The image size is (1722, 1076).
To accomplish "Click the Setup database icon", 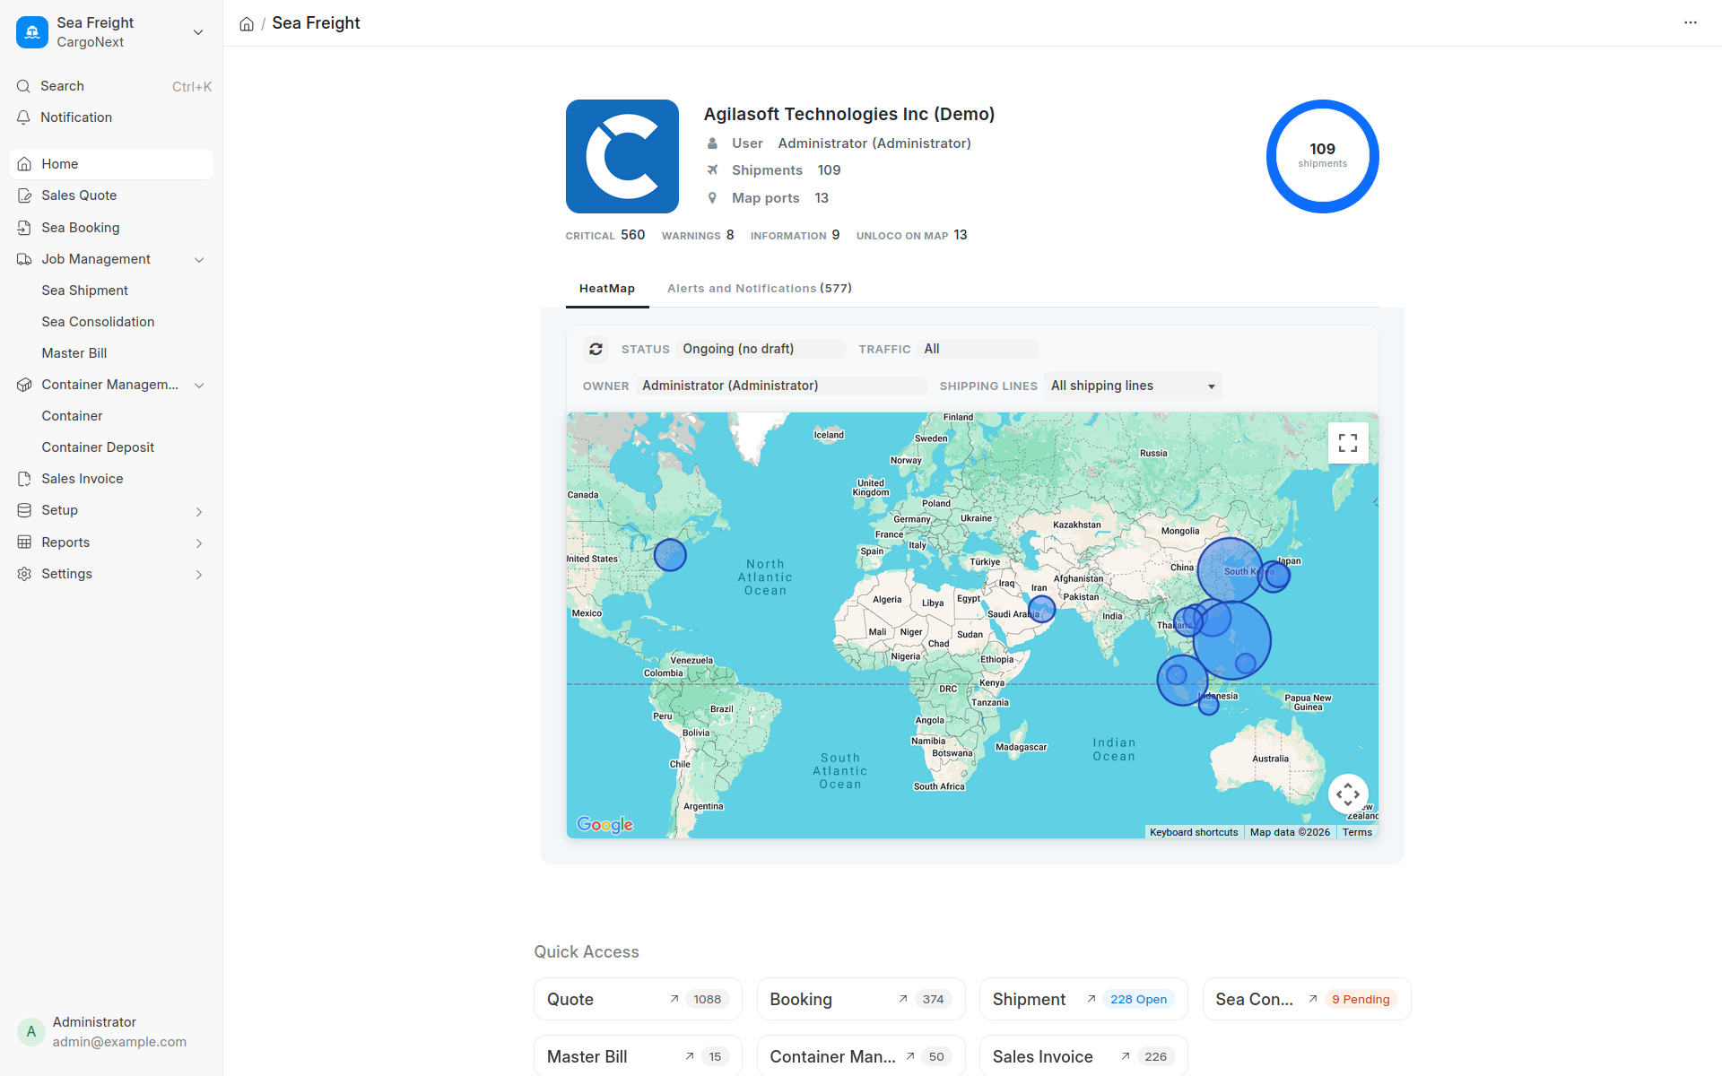I will tap(24, 510).
